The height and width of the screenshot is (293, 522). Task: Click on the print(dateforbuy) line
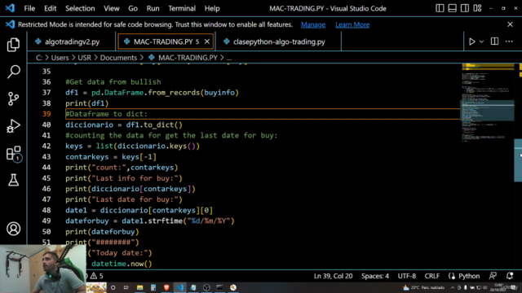point(102,232)
